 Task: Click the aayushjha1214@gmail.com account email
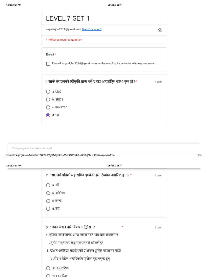(64, 29)
